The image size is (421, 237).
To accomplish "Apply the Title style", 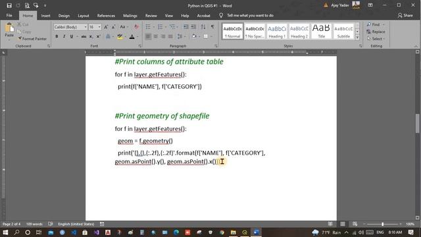I will 321,31.
